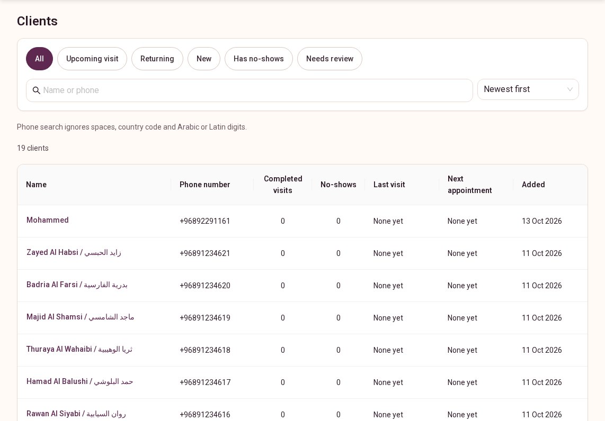Open Rawan Al Siyabi's client record
This screenshot has height=421, width=605.
tap(76, 414)
